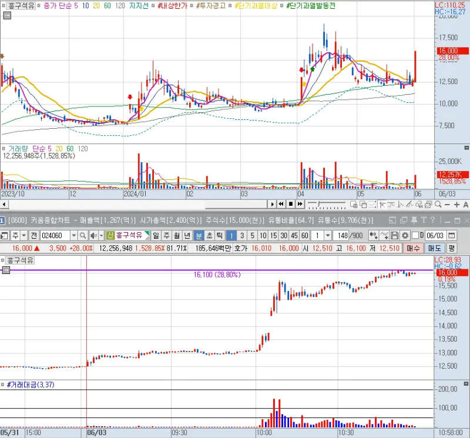Select the 주 weekly period tab
Viewport: 470px width, 438px height.
click(x=166, y=236)
